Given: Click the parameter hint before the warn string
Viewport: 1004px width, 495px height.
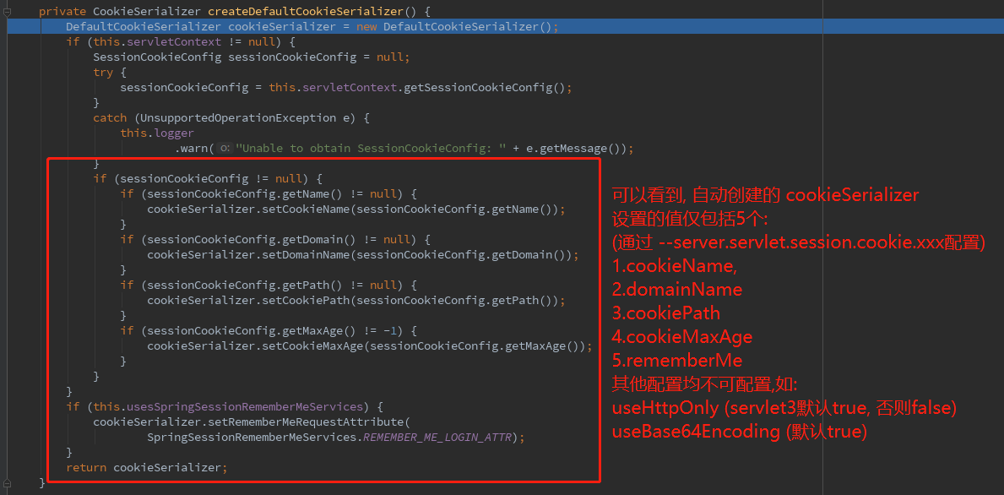Looking at the screenshot, I should click(x=224, y=149).
